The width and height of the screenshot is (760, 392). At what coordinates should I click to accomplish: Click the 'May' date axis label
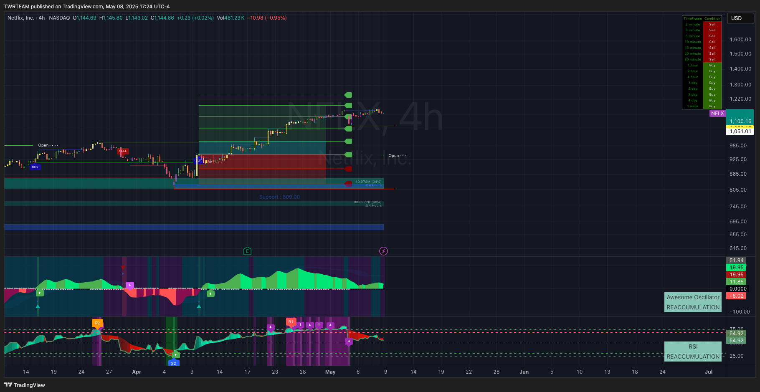330,372
